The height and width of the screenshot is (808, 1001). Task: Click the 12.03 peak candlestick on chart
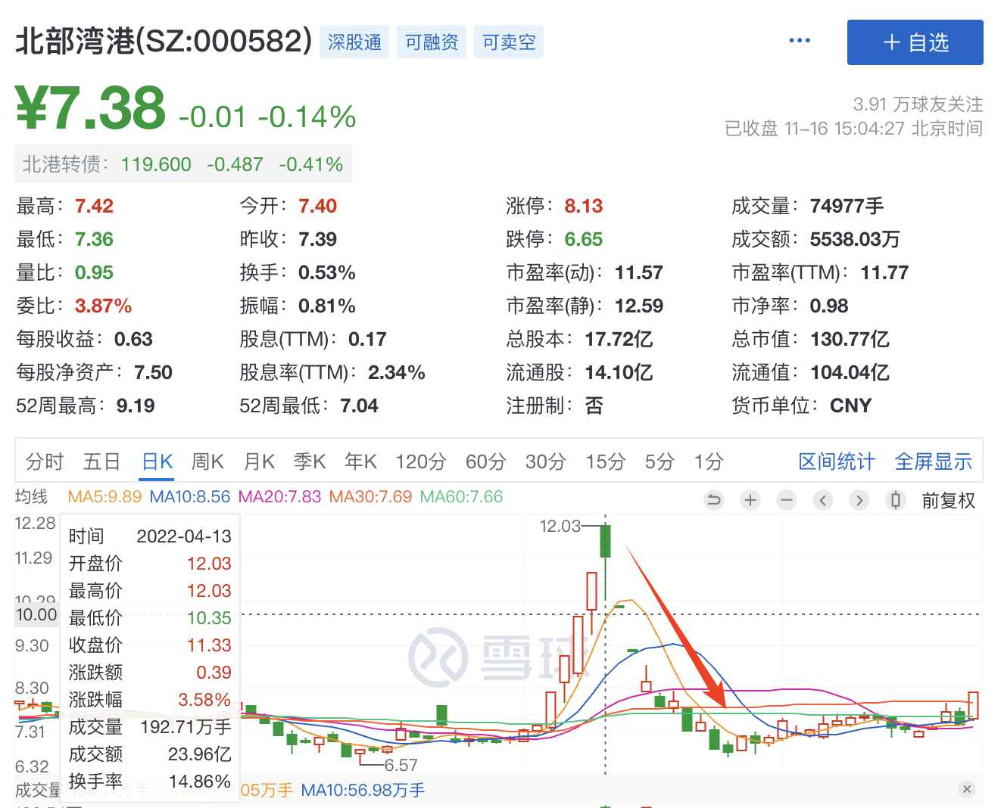coord(605,540)
